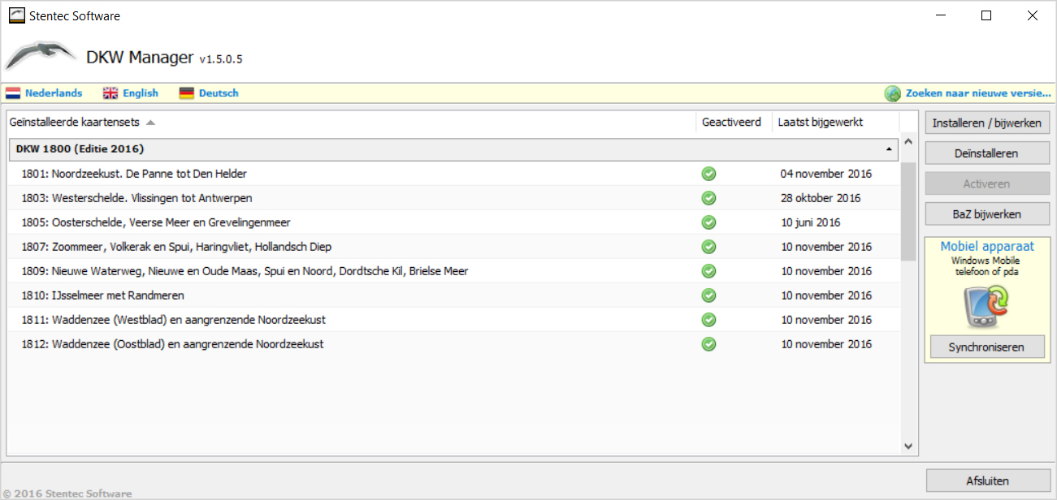The image size is (1057, 500).
Task: Click Installeren / bijwerken button
Action: [x=987, y=123]
